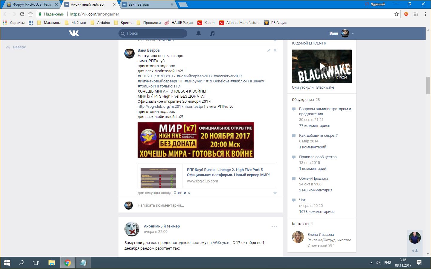Click the VK search field
Viewport: 431px width, 269px height.
[153, 33]
